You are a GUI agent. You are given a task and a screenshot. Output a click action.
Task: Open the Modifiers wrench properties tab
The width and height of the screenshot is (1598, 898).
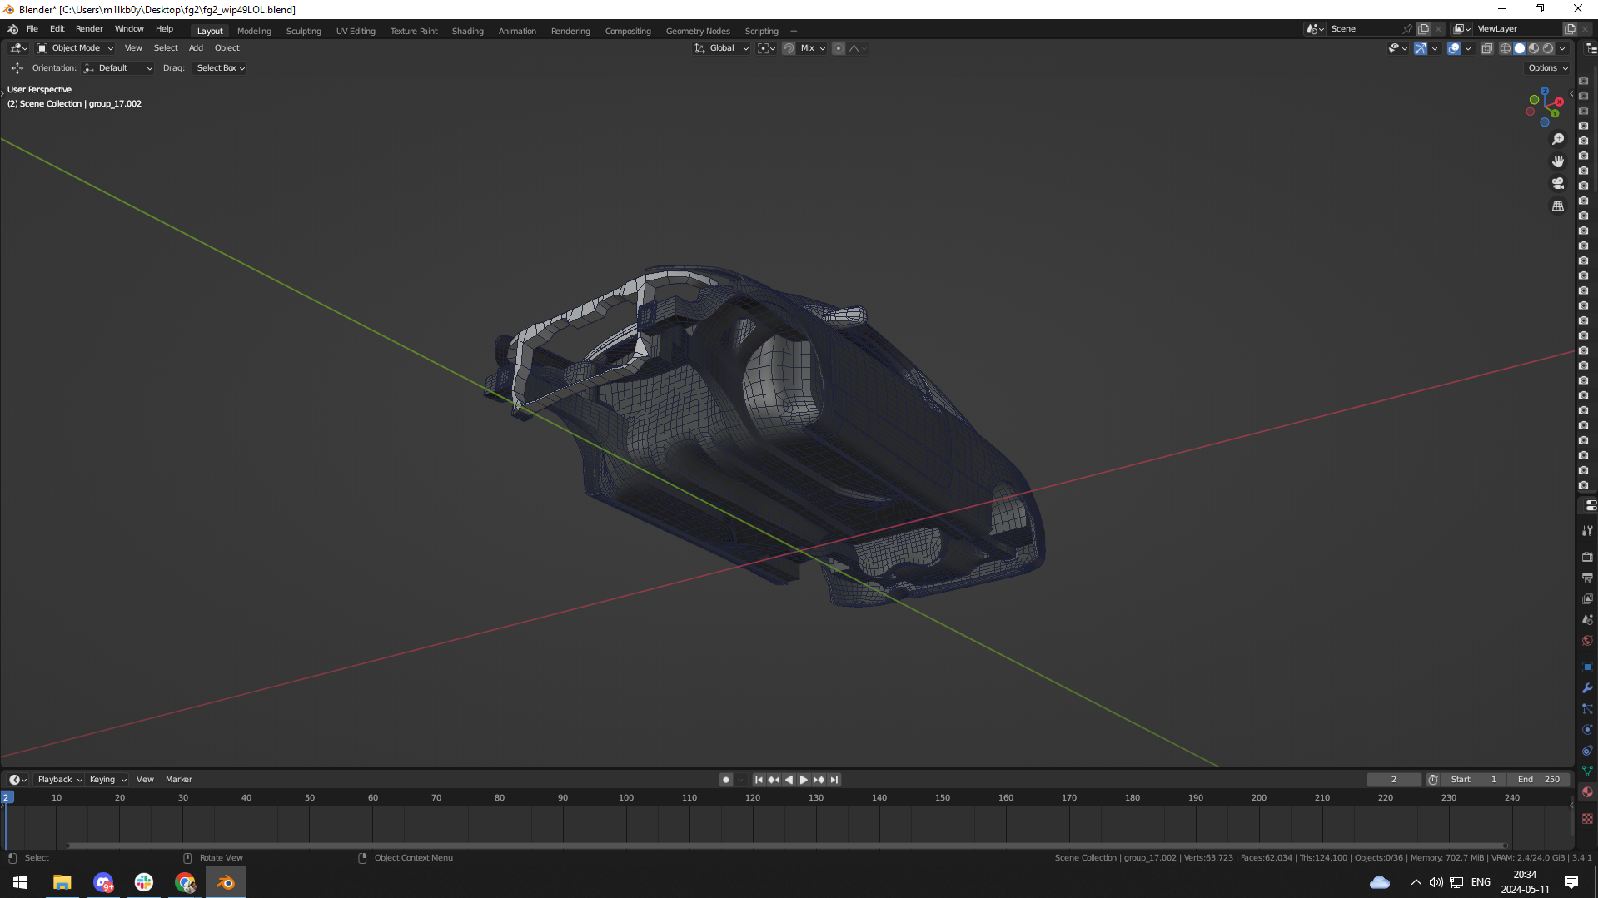coord(1587,688)
